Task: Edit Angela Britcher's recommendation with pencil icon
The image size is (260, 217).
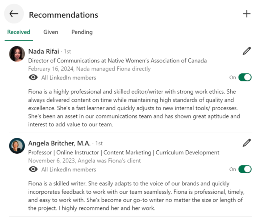Action: (247, 143)
